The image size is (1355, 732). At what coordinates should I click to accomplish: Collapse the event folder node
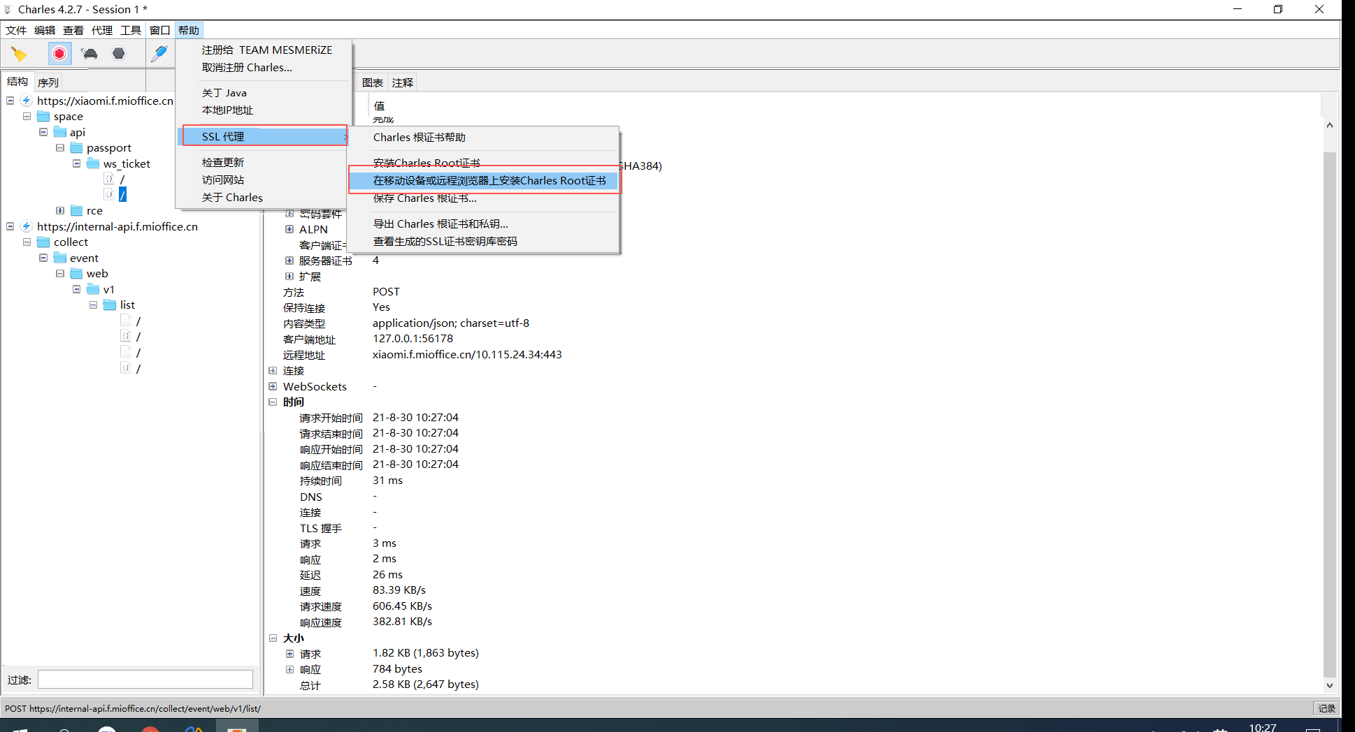tap(43, 258)
